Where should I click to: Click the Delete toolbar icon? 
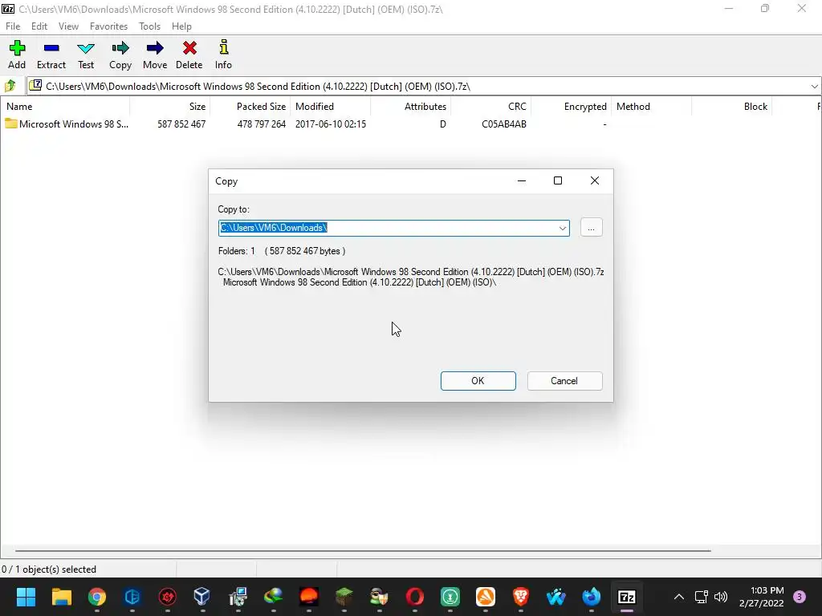(x=189, y=55)
